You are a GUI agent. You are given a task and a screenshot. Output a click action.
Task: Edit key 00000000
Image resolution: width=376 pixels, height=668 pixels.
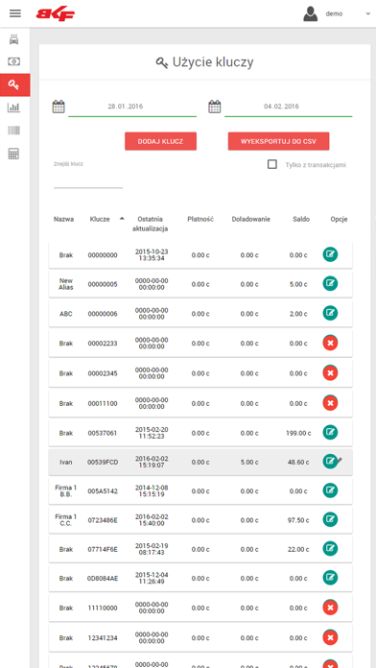(x=330, y=254)
